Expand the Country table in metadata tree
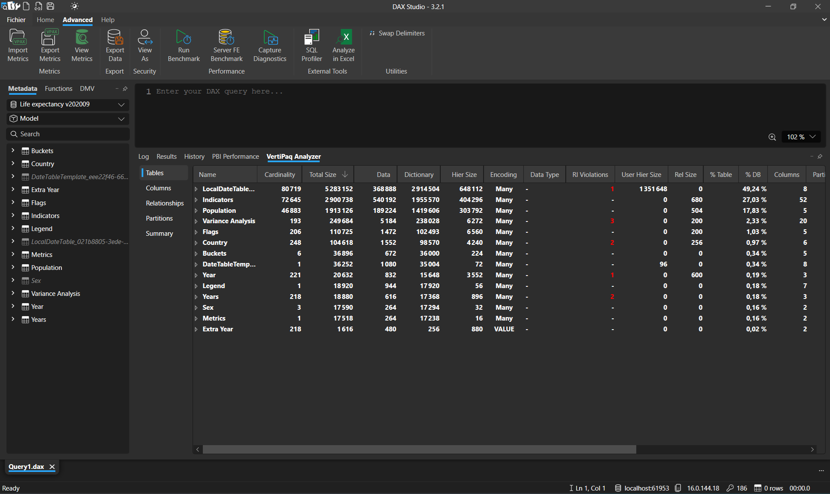The height and width of the screenshot is (494, 830). 13,164
